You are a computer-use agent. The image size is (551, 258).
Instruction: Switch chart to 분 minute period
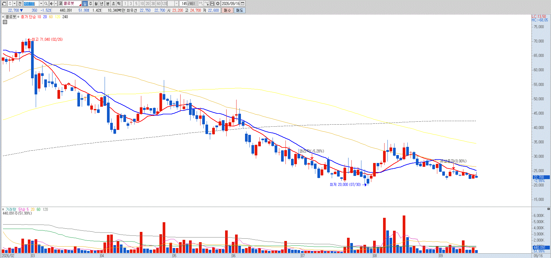(108, 4)
